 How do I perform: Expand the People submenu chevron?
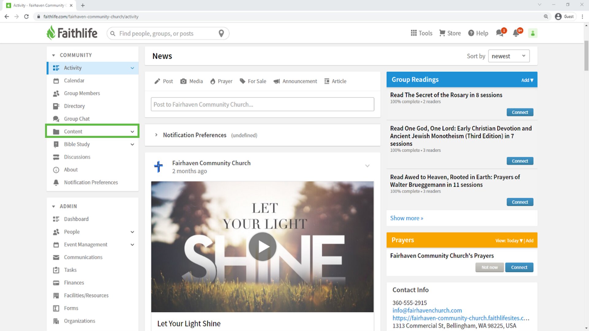pos(132,232)
